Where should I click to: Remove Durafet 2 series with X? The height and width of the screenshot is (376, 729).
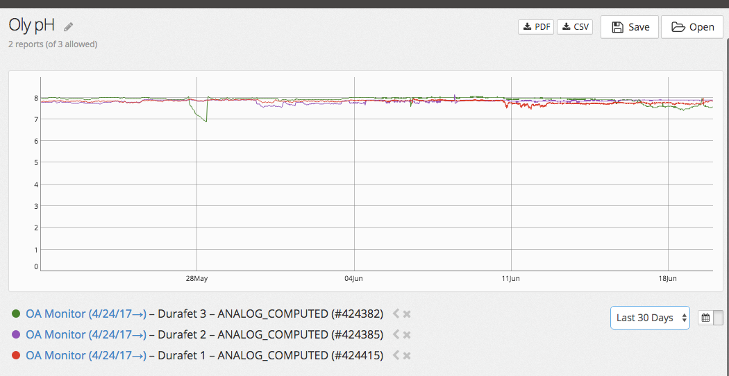(407, 334)
